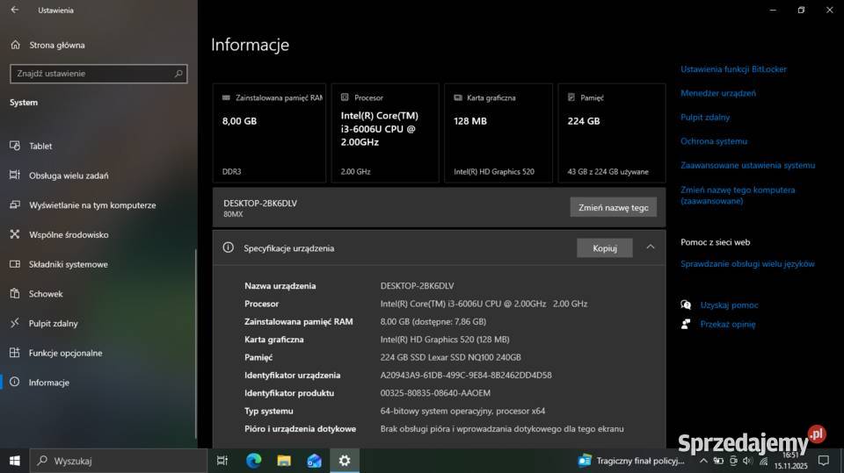Open the Pulpit zdalny related link

pos(705,118)
